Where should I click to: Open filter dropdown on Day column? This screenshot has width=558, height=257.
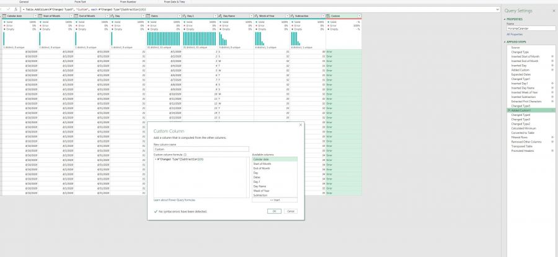point(143,16)
